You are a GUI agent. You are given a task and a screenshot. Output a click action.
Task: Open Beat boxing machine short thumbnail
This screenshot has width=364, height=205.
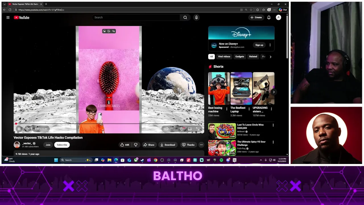tap(219, 88)
